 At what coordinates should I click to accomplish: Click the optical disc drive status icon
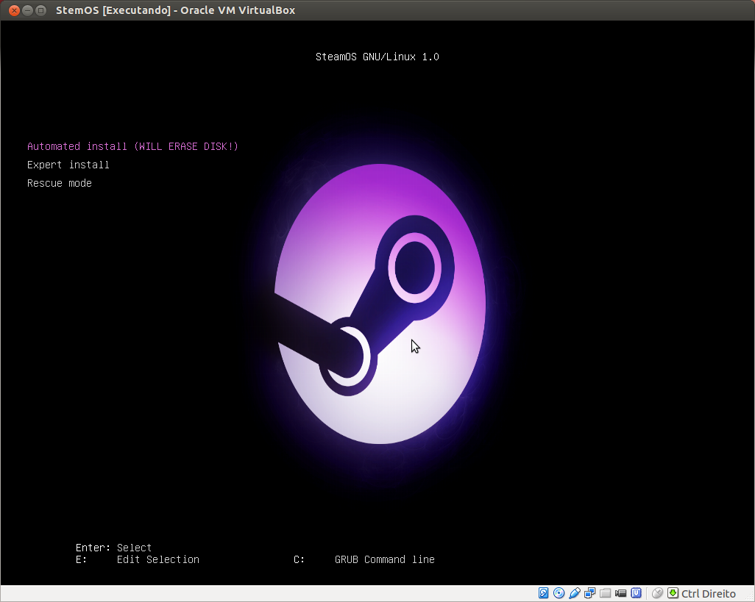[559, 593]
